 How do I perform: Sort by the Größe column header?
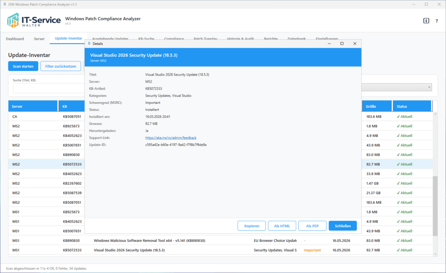point(377,107)
